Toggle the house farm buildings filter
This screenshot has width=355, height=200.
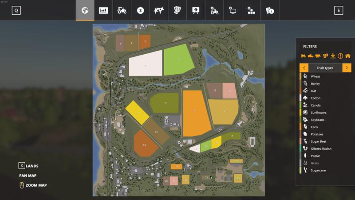347,56
